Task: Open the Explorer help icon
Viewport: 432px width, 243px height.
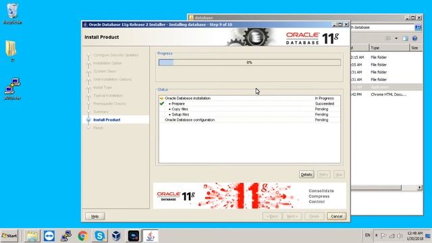Action: coord(414,38)
